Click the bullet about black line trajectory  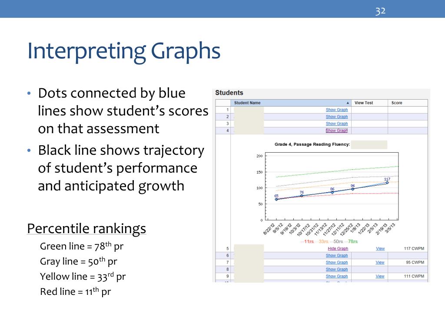coord(121,168)
